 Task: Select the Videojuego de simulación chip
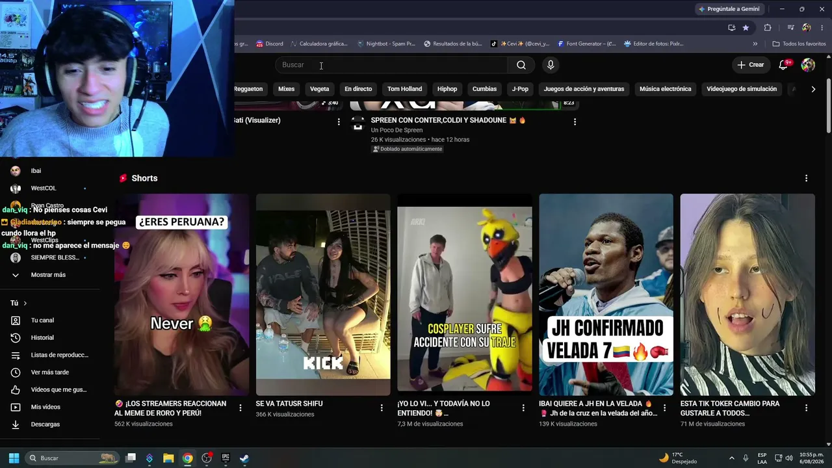(742, 89)
